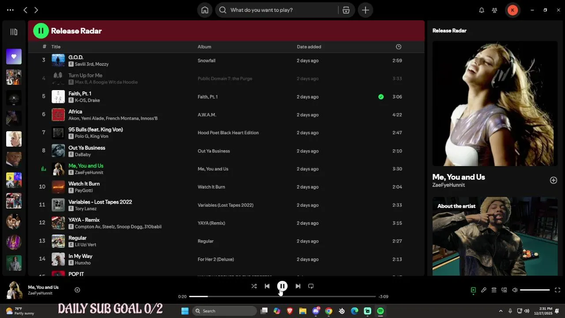Select the Watch It Burn track row
The width and height of the screenshot is (565, 318).
tap(226, 187)
